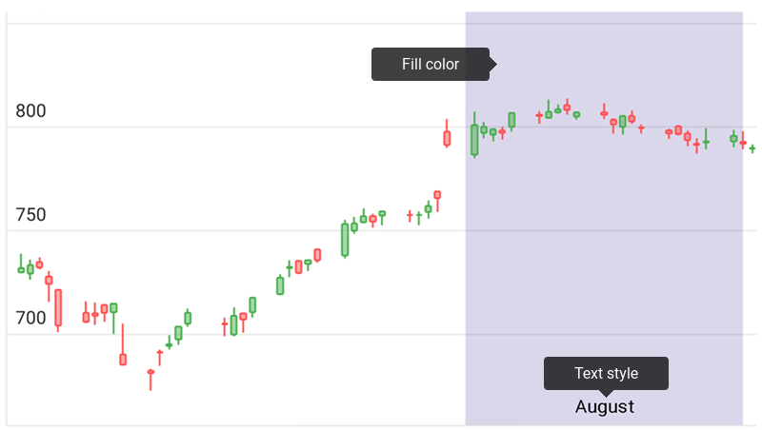This screenshot has width=762, height=430.
Task: Select the last green candlestick at the right edge
Action: point(752,148)
